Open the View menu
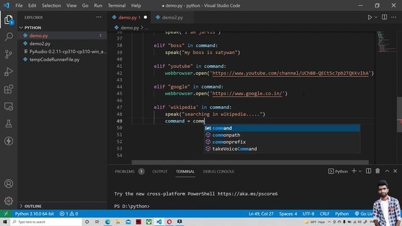 (x=71, y=6)
